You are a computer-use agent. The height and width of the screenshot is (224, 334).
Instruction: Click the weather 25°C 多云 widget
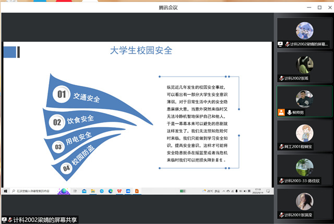click(211, 191)
